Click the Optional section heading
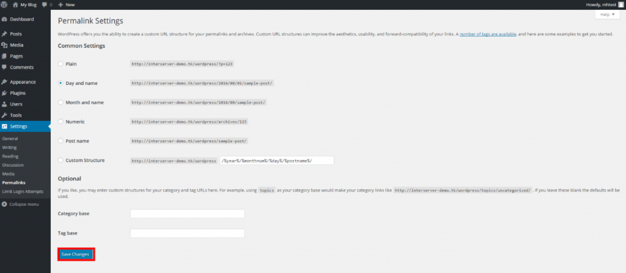 70,179
